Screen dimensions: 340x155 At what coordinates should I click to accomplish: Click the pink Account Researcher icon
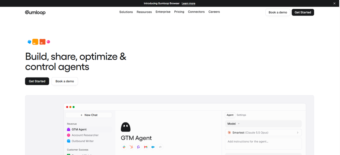click(68, 135)
